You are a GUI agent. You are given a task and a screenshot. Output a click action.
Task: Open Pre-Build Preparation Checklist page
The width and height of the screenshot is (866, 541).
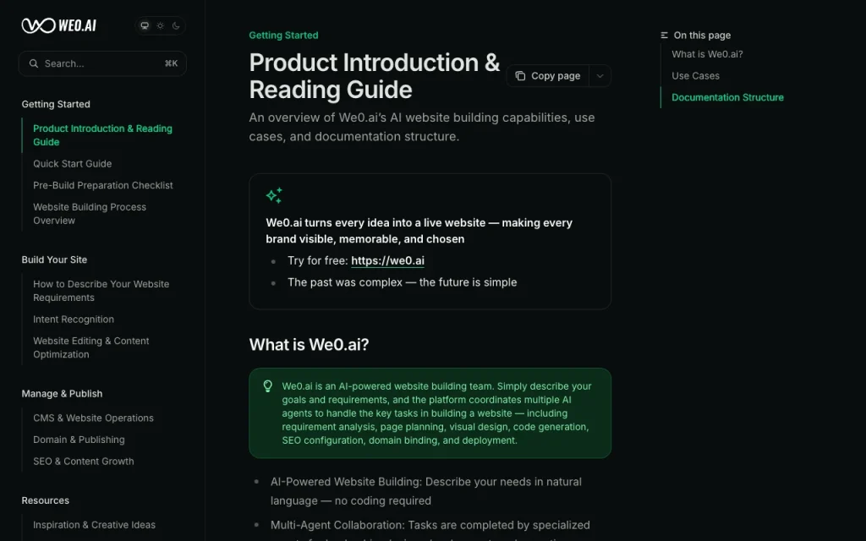(x=102, y=185)
